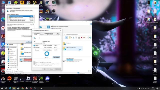160x90 pixels.
Task: Select the GeForce Experience desktop icon
Action: click(x=41, y=80)
